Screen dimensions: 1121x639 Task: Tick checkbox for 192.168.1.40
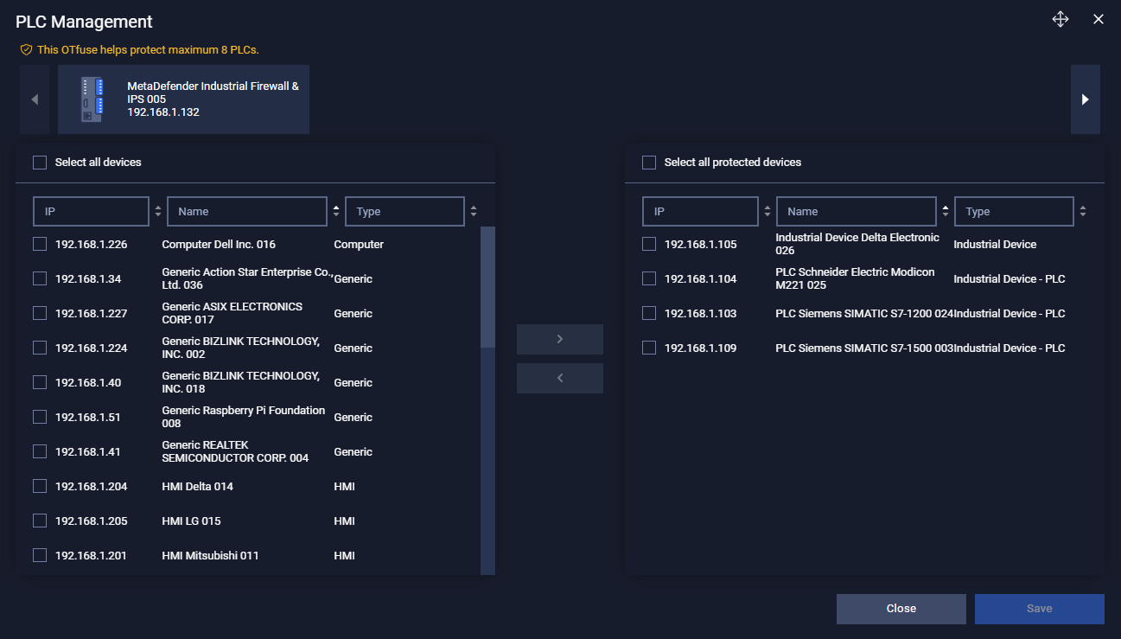(x=40, y=382)
